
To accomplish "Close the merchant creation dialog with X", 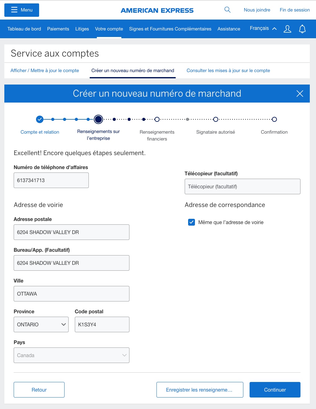I will (300, 94).
